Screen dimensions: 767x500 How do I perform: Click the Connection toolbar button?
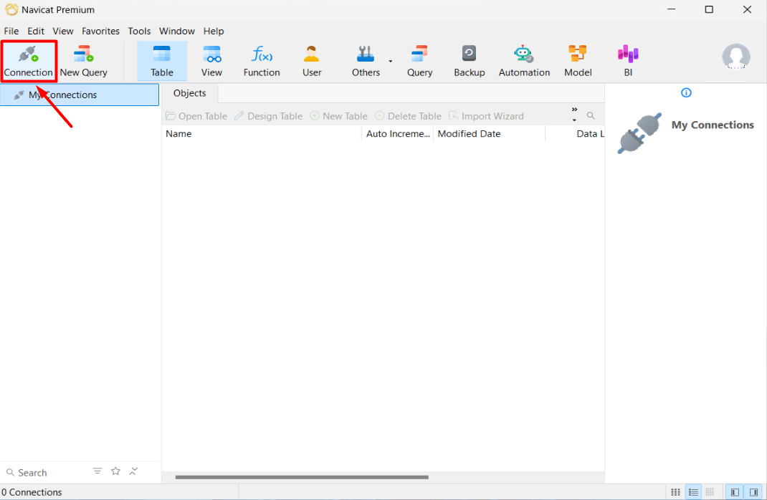click(x=29, y=61)
